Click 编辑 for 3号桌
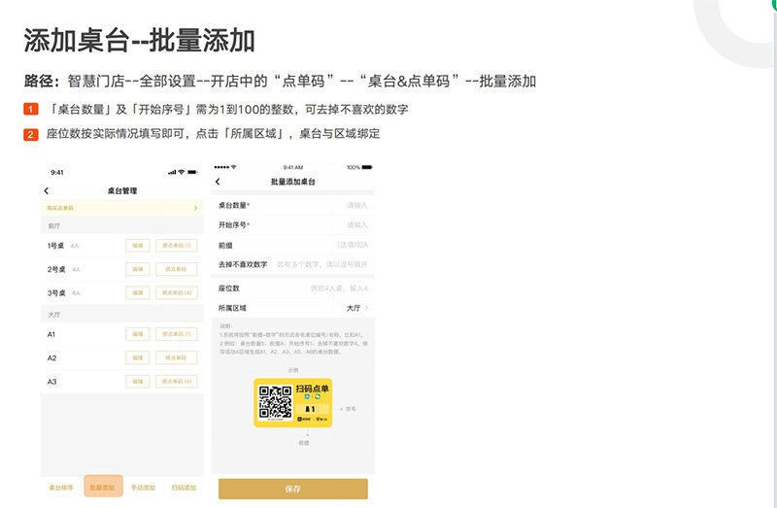 tap(138, 293)
